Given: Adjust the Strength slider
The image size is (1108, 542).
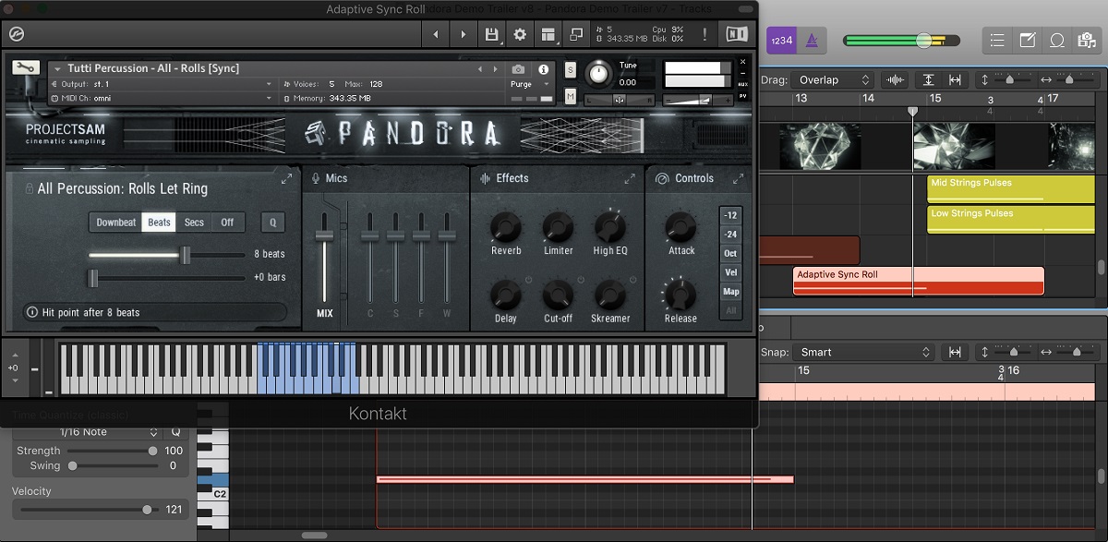Looking at the screenshot, I should pyautogui.click(x=111, y=451).
